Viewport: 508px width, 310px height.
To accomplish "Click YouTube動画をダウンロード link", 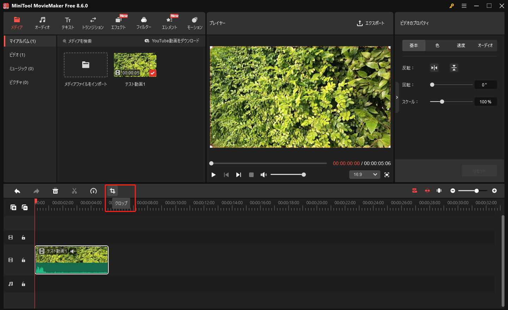I will [173, 41].
